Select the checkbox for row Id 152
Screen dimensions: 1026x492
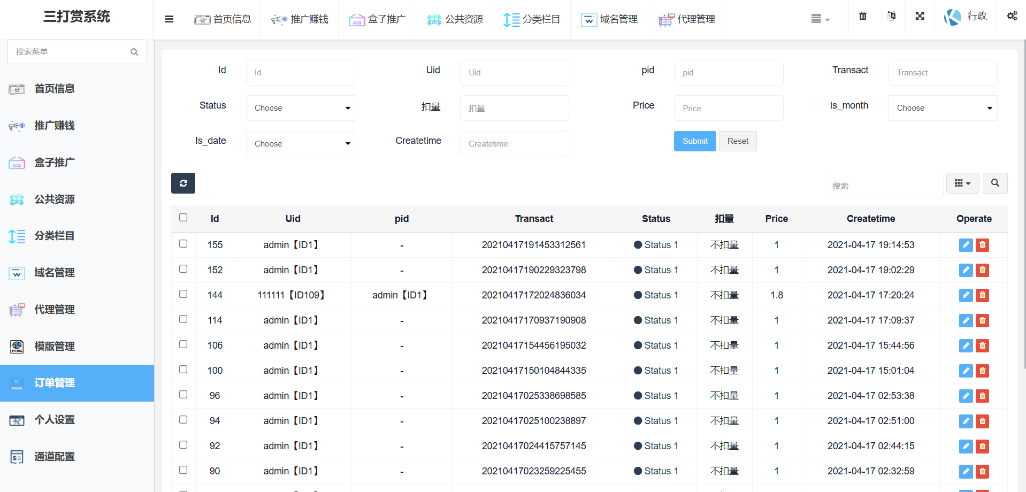click(x=183, y=269)
